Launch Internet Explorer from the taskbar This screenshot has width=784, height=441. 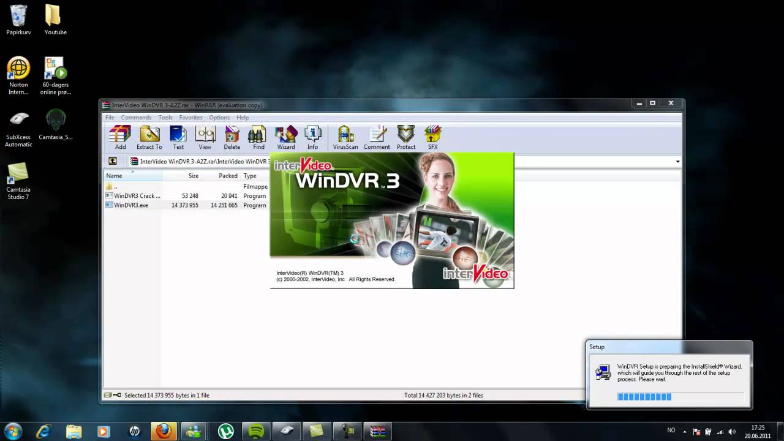point(43,432)
